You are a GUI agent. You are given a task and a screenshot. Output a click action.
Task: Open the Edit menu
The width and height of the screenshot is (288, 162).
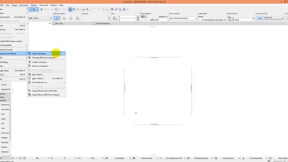2,5
